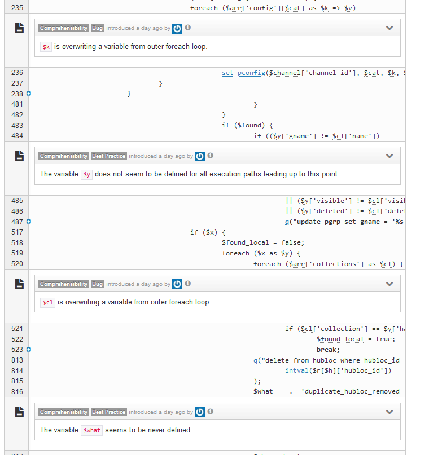The height and width of the screenshot is (455, 429).
Task: Follow the intval function link on line 814
Action: 296,370
